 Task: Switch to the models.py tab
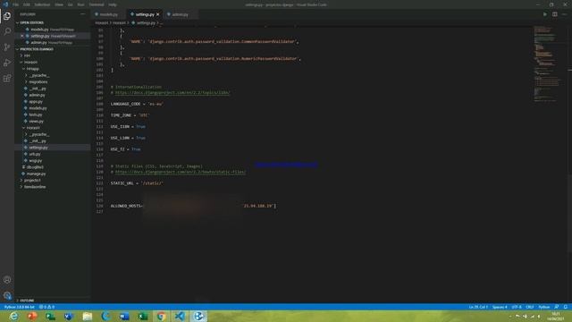[x=108, y=14]
